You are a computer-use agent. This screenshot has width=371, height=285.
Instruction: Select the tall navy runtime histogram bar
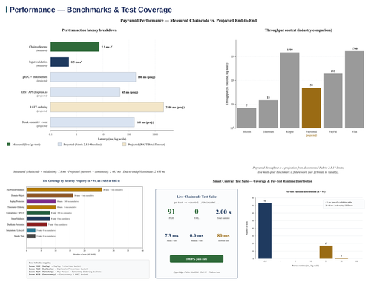265,231
